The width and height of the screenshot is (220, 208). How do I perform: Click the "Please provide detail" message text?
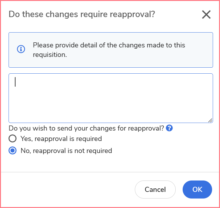pos(109,45)
